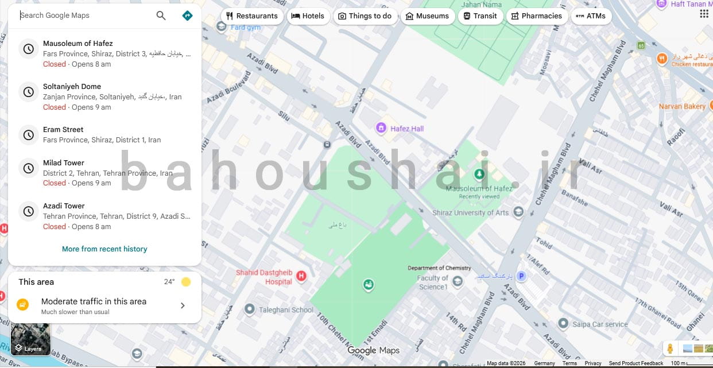Click the Germany region link
This screenshot has height=368, width=713.
coord(544,363)
